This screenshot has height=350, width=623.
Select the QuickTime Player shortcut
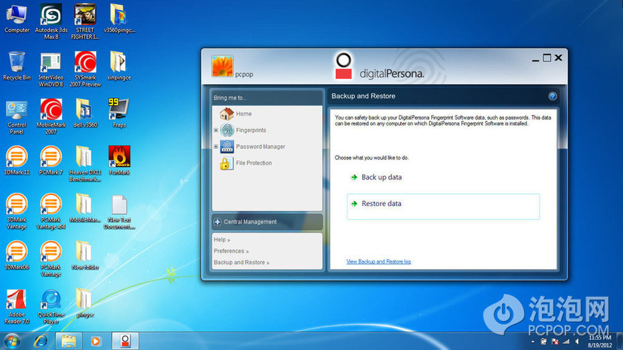point(51,306)
